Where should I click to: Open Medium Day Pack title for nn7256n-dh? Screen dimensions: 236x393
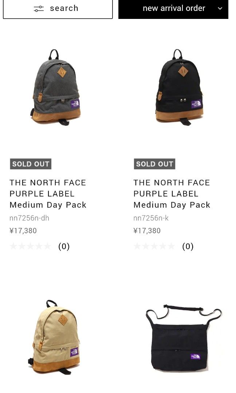point(48,194)
